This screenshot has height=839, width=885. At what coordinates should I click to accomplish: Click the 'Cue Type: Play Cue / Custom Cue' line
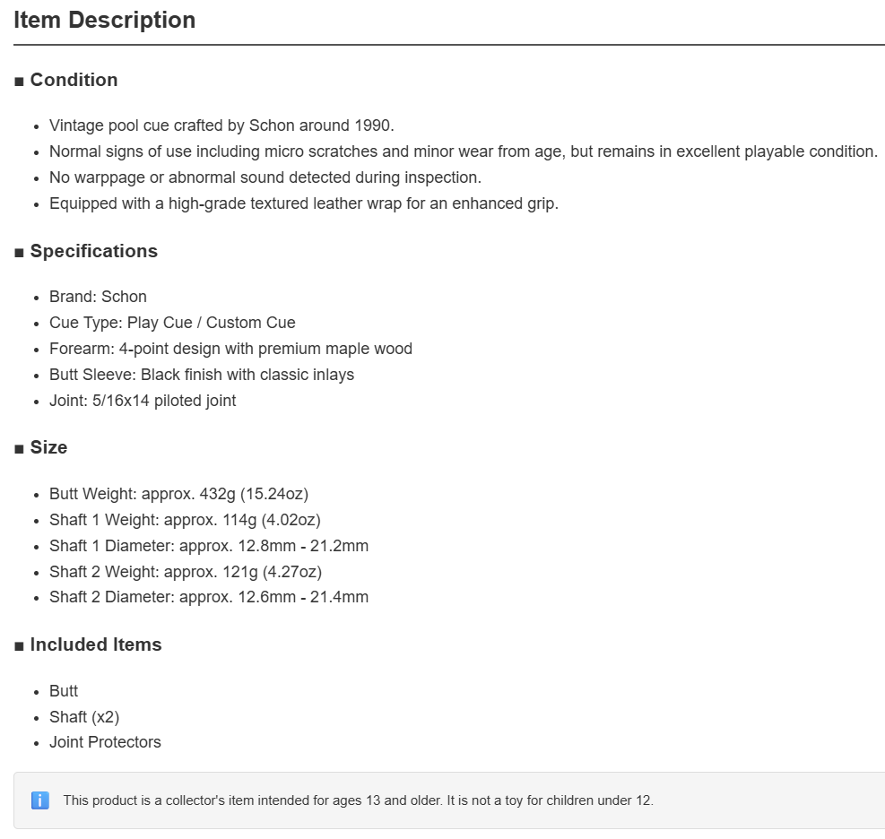(x=172, y=323)
